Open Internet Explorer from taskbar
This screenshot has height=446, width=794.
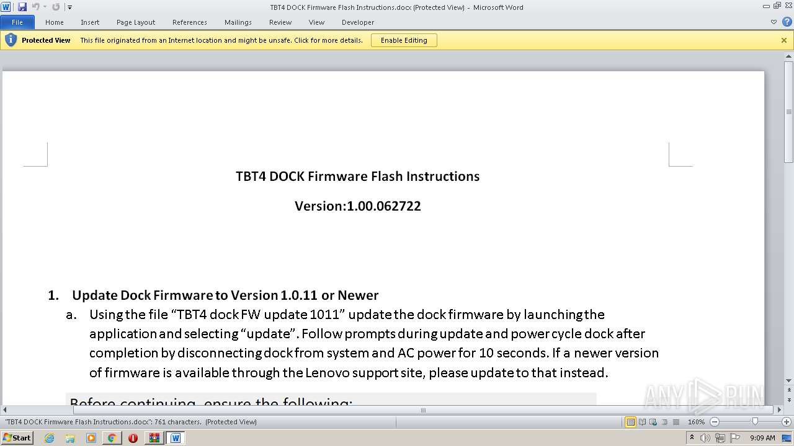click(x=49, y=438)
